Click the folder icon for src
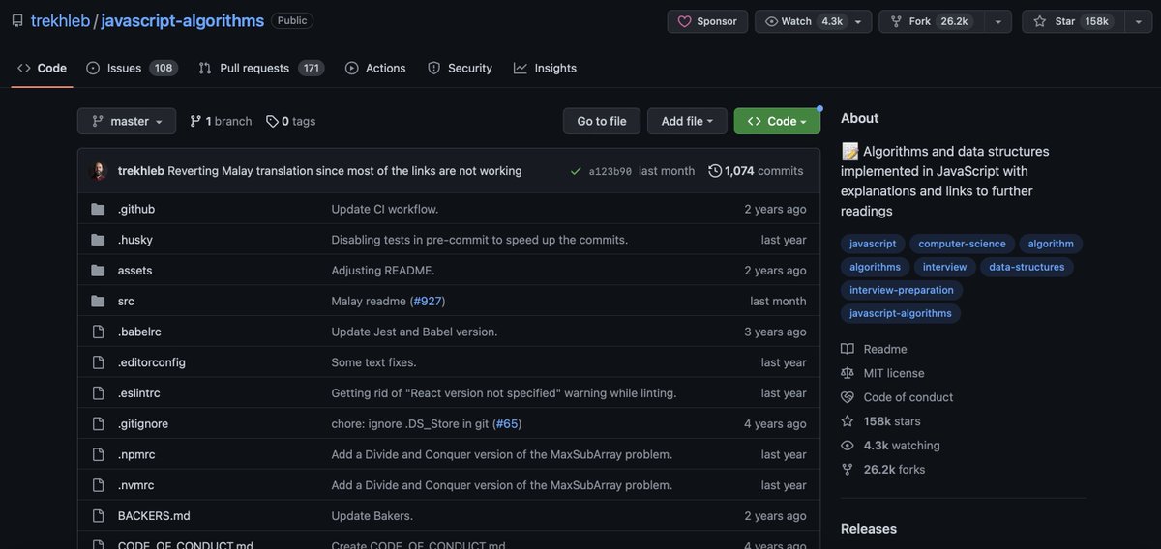The width and height of the screenshot is (1161, 549). coord(98,302)
